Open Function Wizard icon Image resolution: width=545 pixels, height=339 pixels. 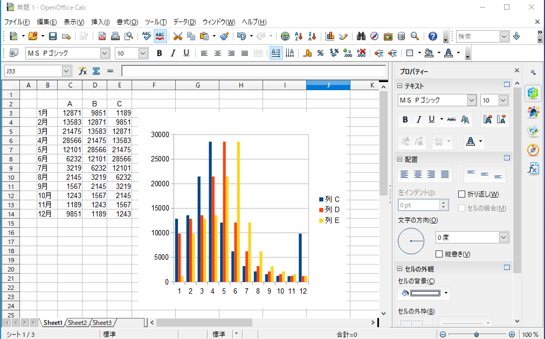82,71
